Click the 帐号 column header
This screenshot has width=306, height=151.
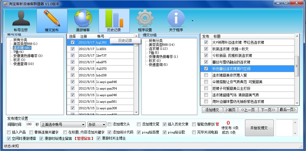[114, 36]
